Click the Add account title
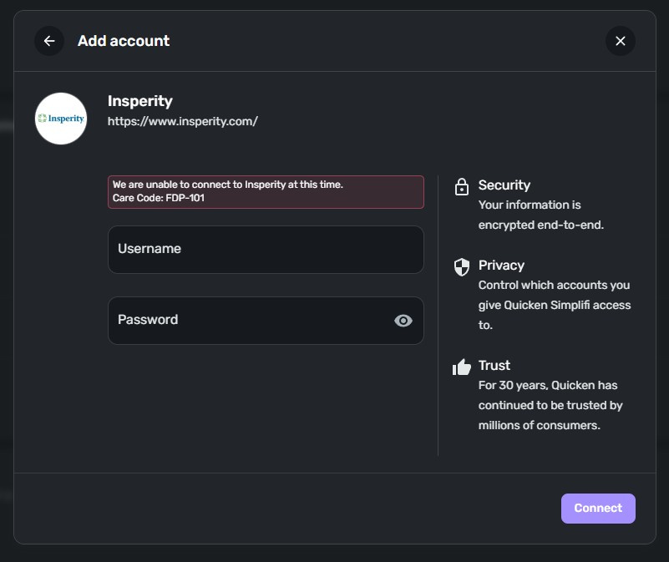 [124, 41]
